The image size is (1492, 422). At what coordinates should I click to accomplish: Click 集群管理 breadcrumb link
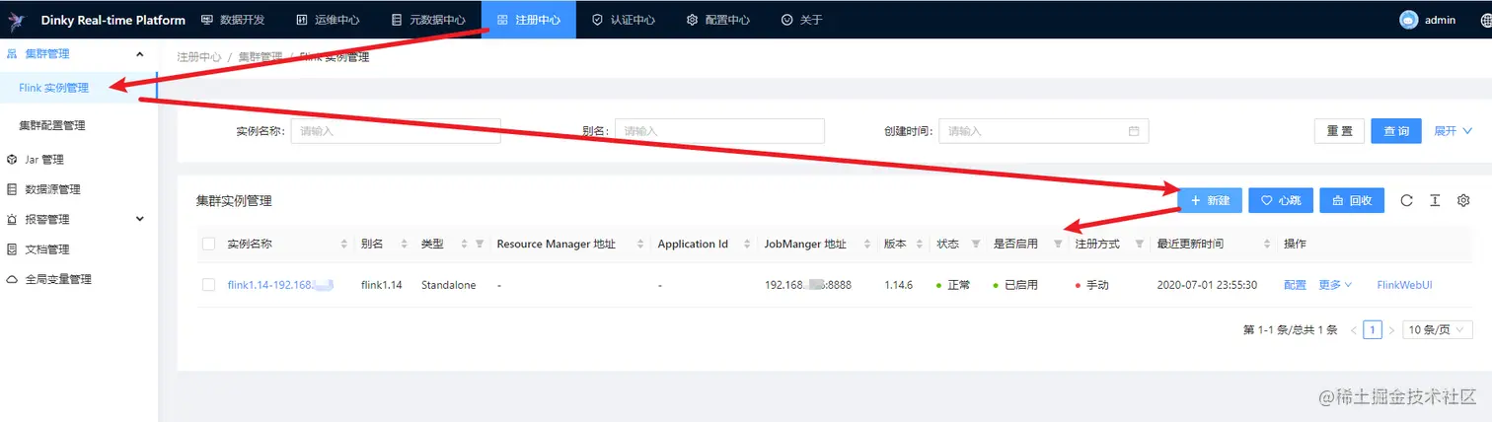[261, 57]
